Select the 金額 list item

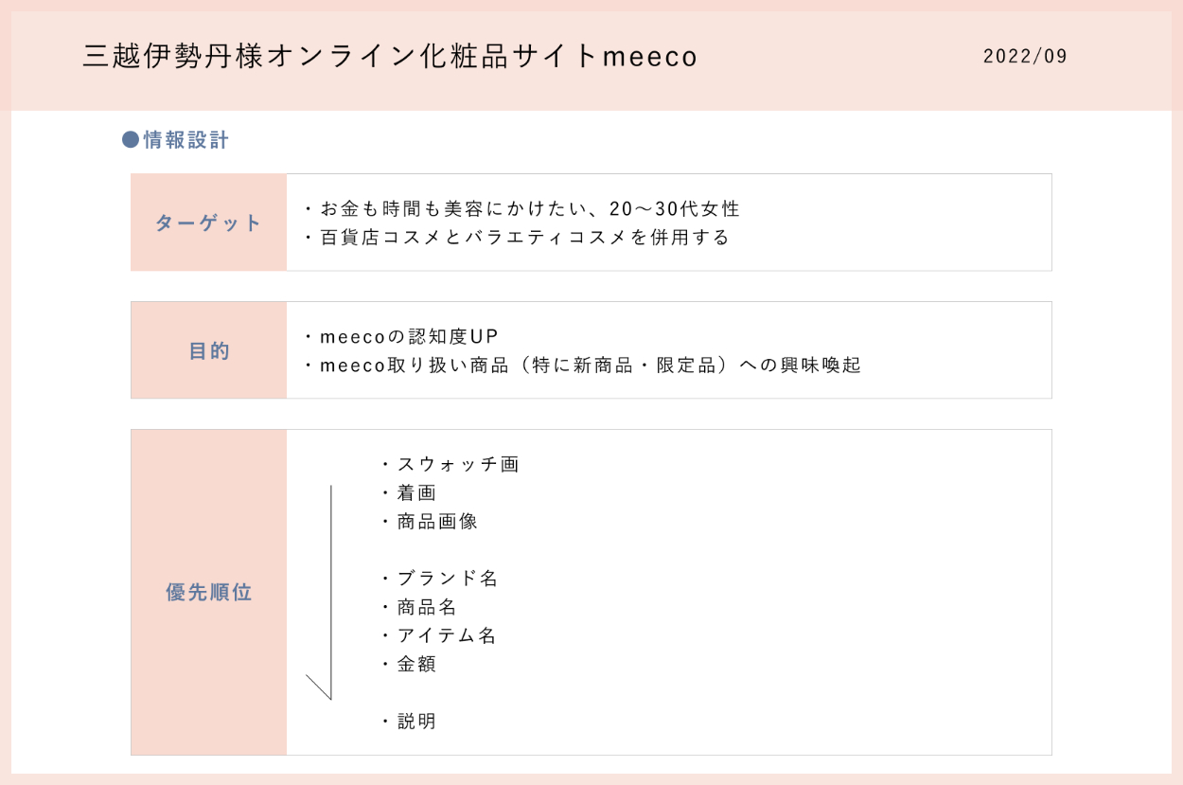pos(409,664)
